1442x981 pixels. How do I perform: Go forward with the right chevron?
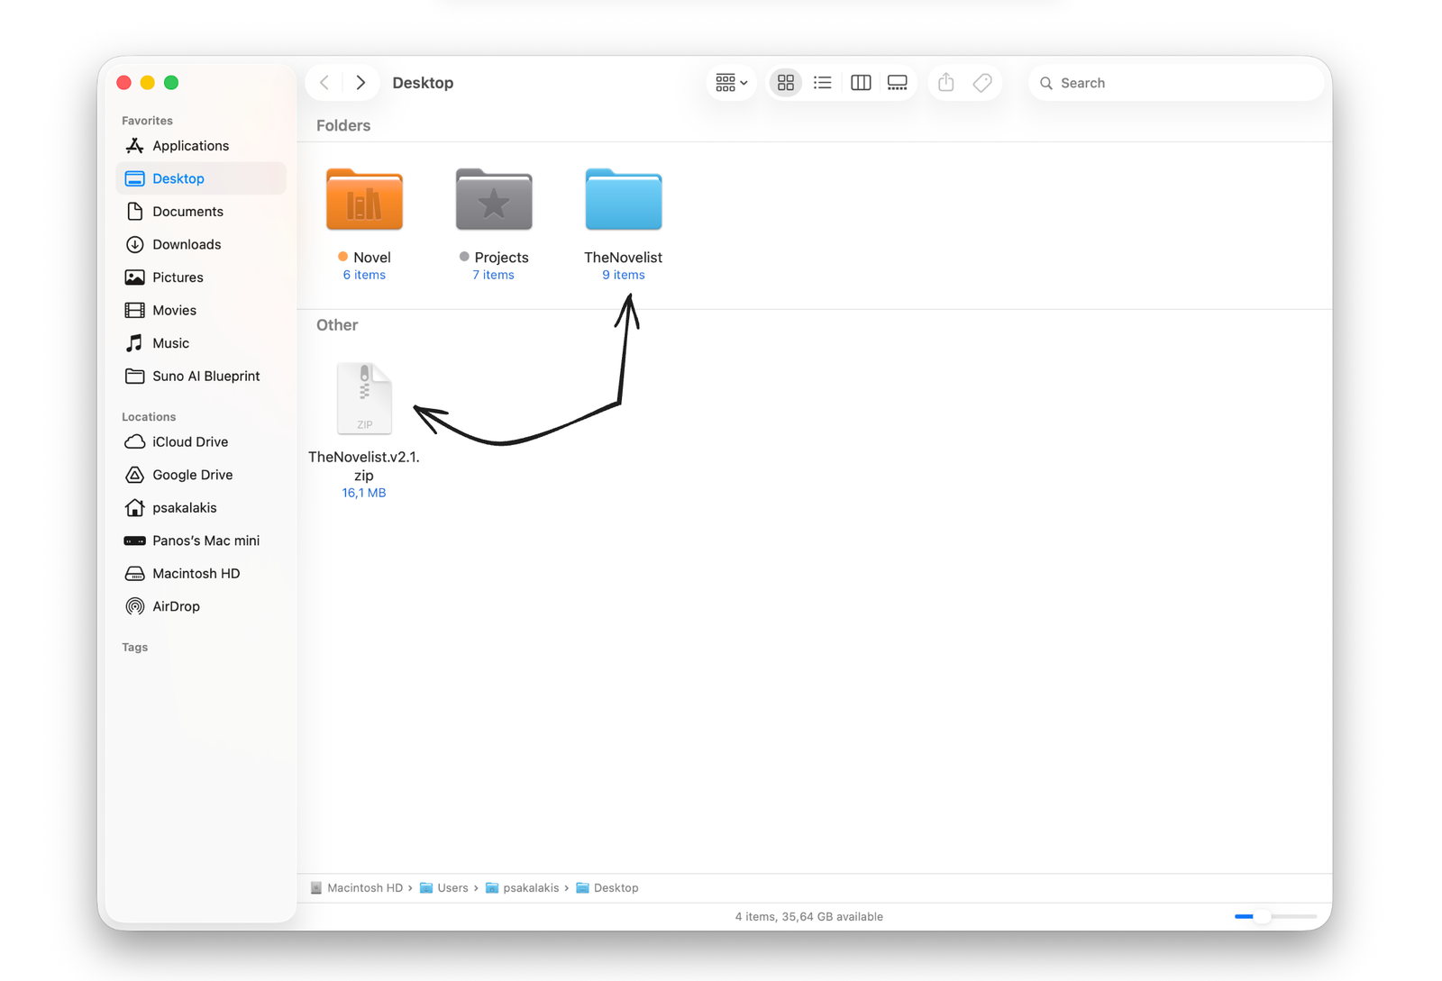(x=360, y=83)
